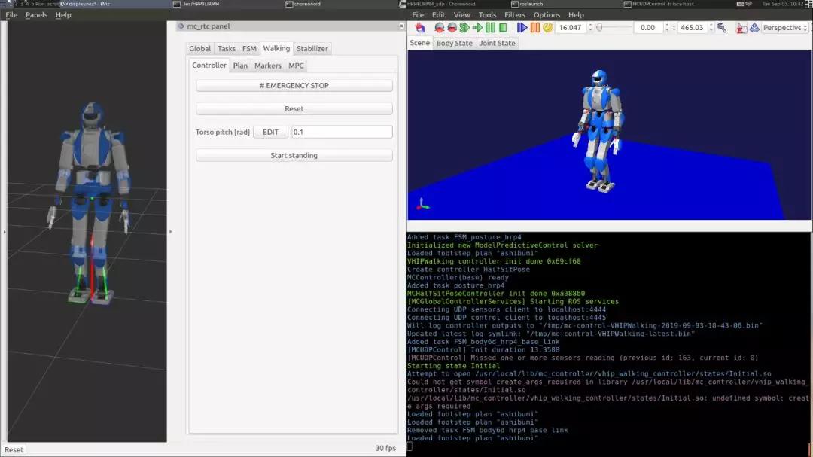Start simulation from current state (green arrow icon)
This screenshot has width=813, height=457.
[x=477, y=28]
